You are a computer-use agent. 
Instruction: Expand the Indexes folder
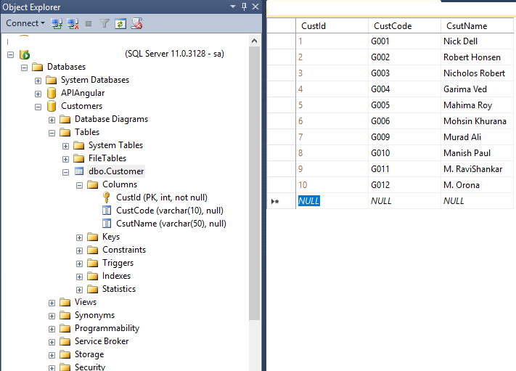[79, 277]
